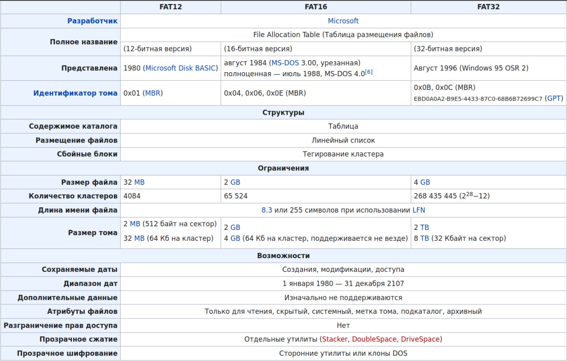Click the MB link in Размер файла row
The width and height of the screenshot is (567, 361).
click(x=139, y=182)
